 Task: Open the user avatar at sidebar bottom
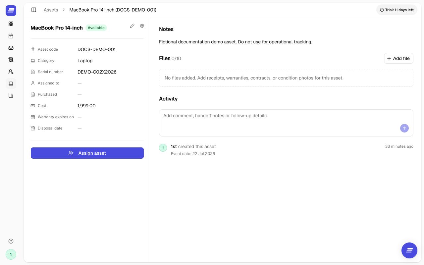click(x=11, y=254)
